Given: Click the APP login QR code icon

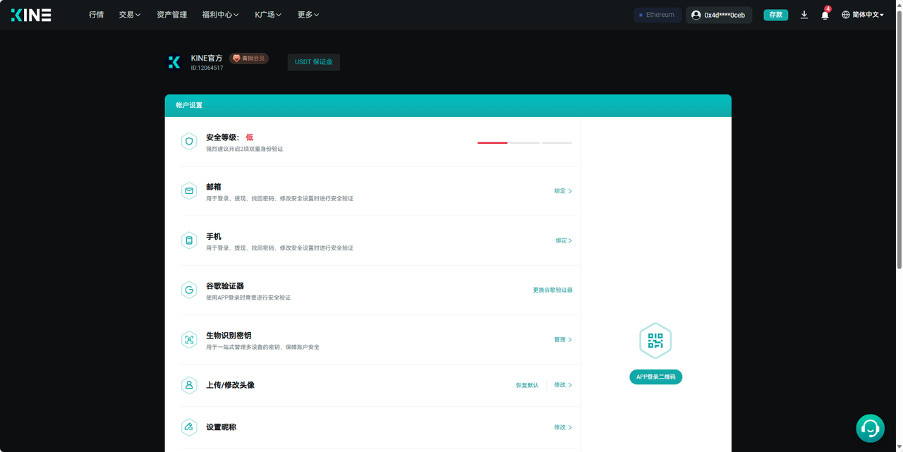Looking at the screenshot, I should click(655, 341).
